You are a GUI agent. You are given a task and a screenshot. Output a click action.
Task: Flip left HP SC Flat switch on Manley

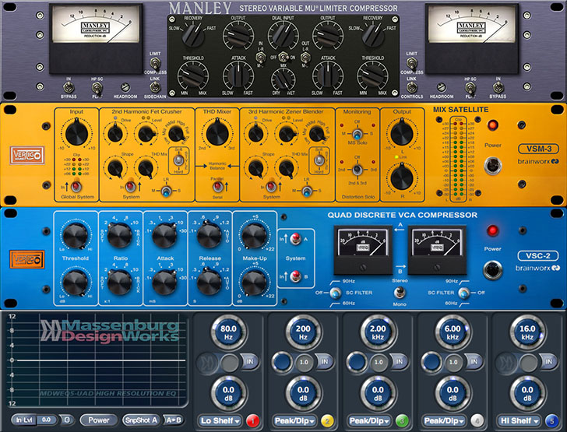[97, 87]
